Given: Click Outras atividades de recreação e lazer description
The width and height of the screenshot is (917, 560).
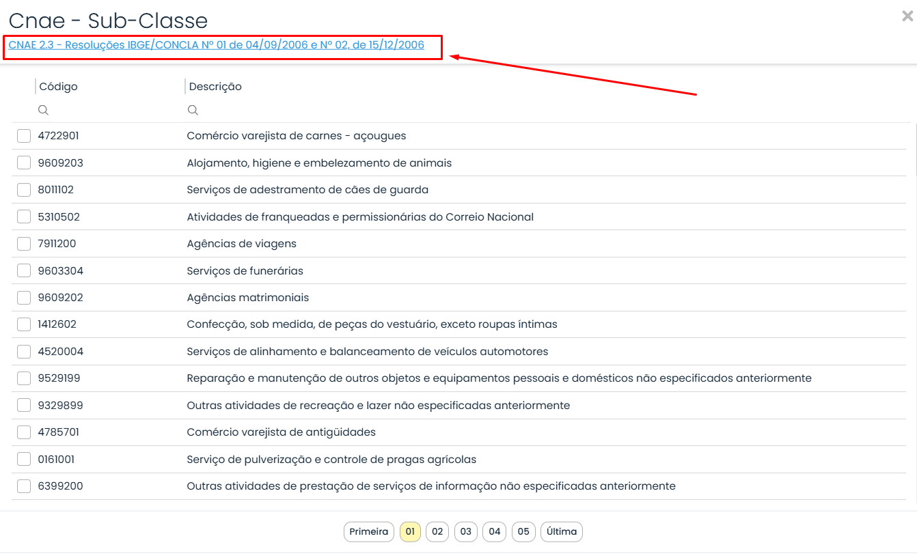Looking at the screenshot, I should (379, 406).
